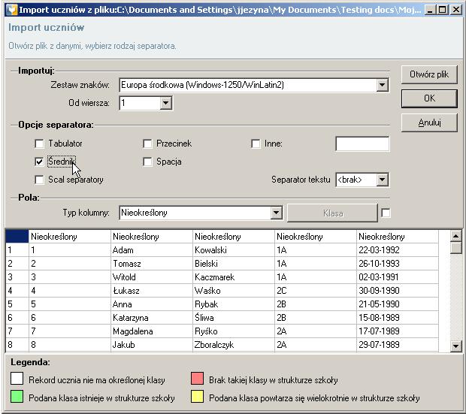
Task: Click the white legend swatch for undefined class
Action: [x=17, y=379]
